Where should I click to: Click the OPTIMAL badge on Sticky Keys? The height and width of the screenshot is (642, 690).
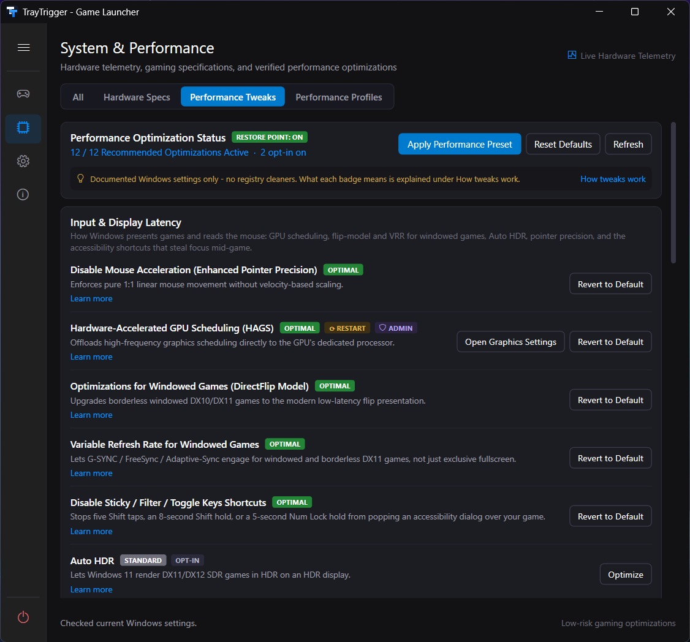292,502
